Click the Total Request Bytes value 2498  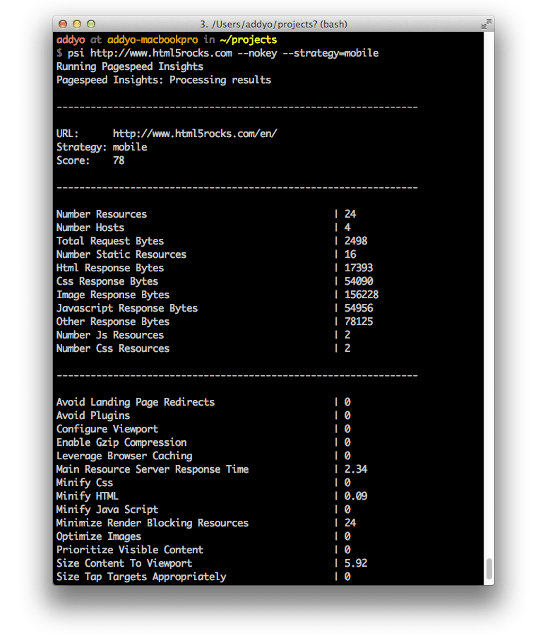[x=356, y=241]
